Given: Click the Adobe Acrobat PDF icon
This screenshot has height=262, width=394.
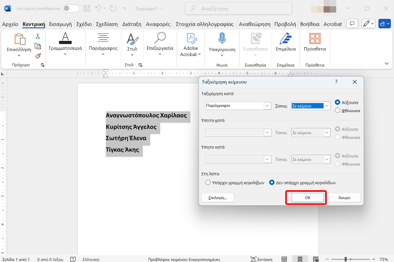Looking at the screenshot, I should click(x=191, y=38).
